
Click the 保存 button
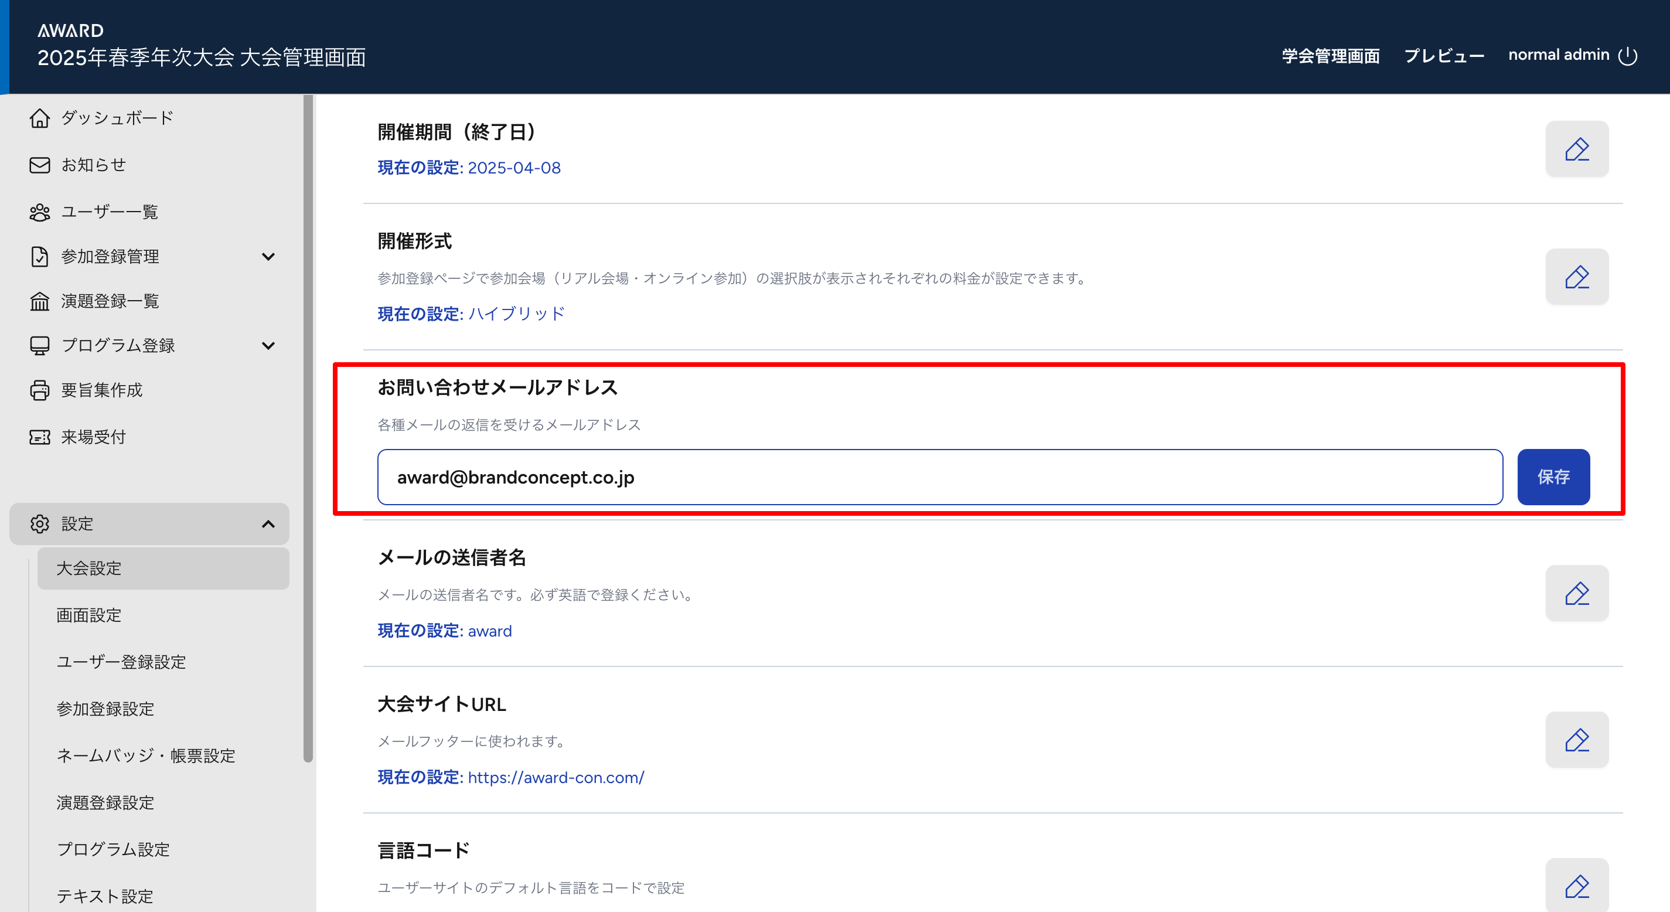click(x=1553, y=477)
